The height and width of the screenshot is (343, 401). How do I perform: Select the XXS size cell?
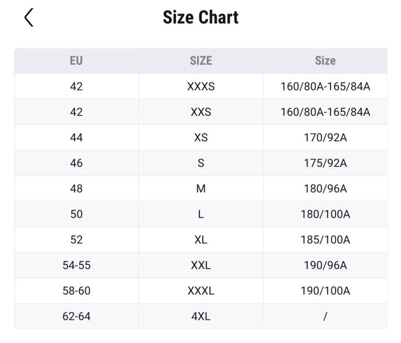200,112
